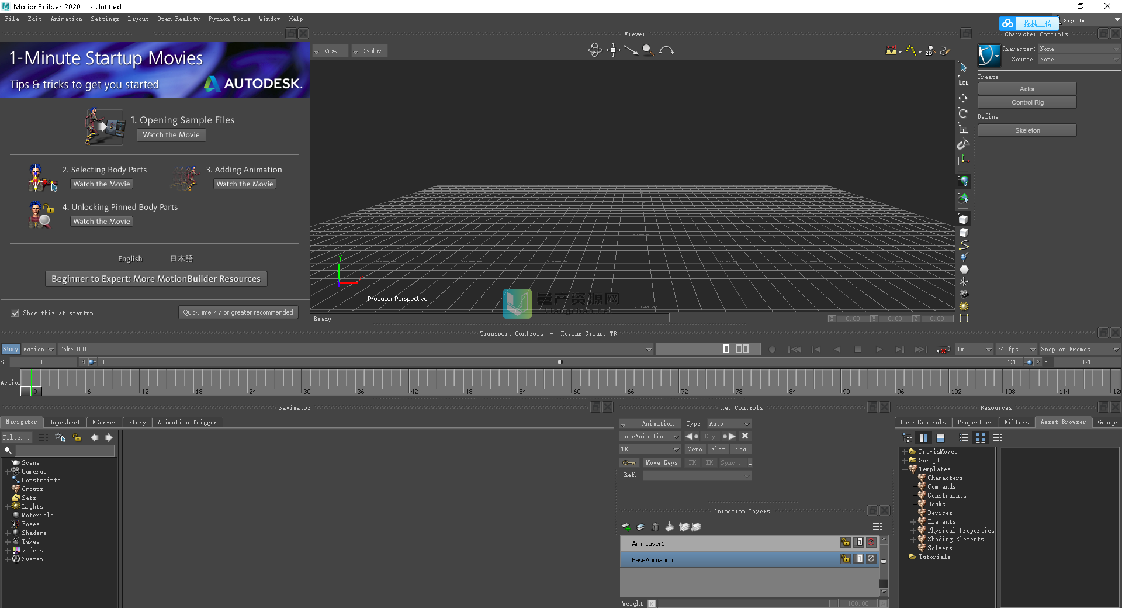Image resolution: width=1122 pixels, height=608 pixels.
Task: Click the Control Rig button
Action: coord(1026,102)
